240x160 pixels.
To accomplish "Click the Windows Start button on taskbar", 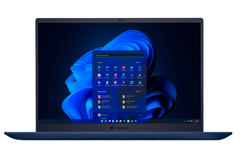I will (x=102, y=121).
